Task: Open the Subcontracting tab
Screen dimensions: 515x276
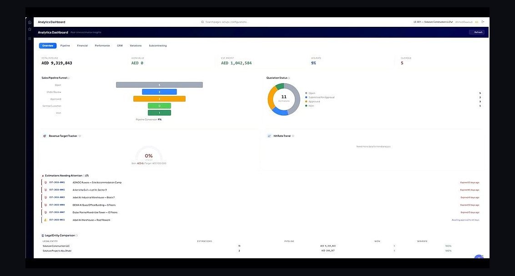Action: coord(158,45)
